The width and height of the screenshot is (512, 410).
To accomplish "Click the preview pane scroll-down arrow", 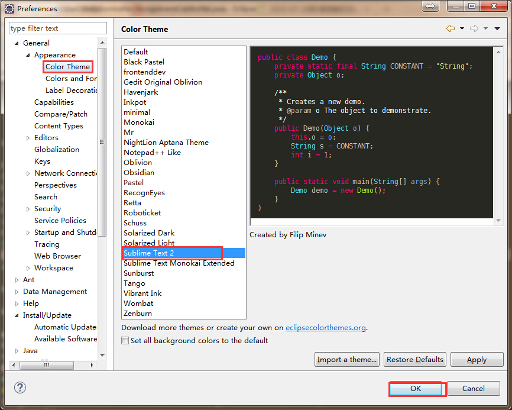I will click(498, 221).
